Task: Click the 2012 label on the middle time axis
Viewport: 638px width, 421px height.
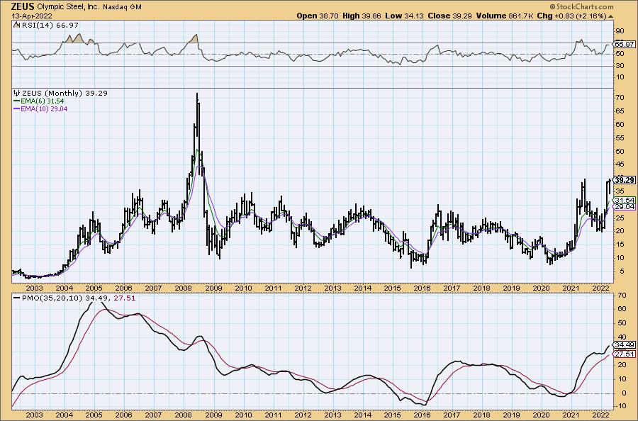Action: 303,288
